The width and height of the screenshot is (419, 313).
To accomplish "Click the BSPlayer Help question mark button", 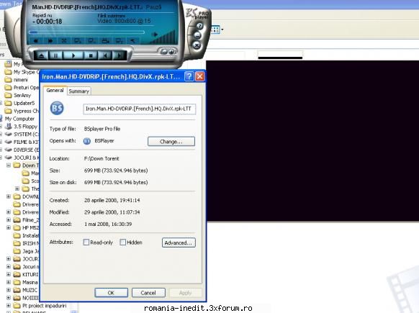I will point(199,26).
